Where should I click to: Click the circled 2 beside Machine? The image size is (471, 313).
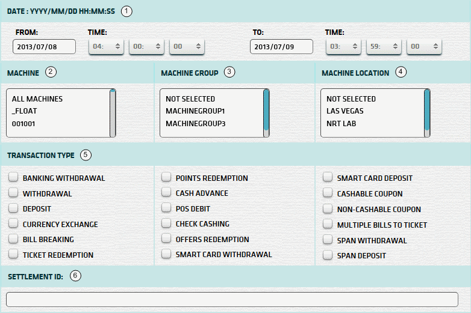(x=51, y=73)
